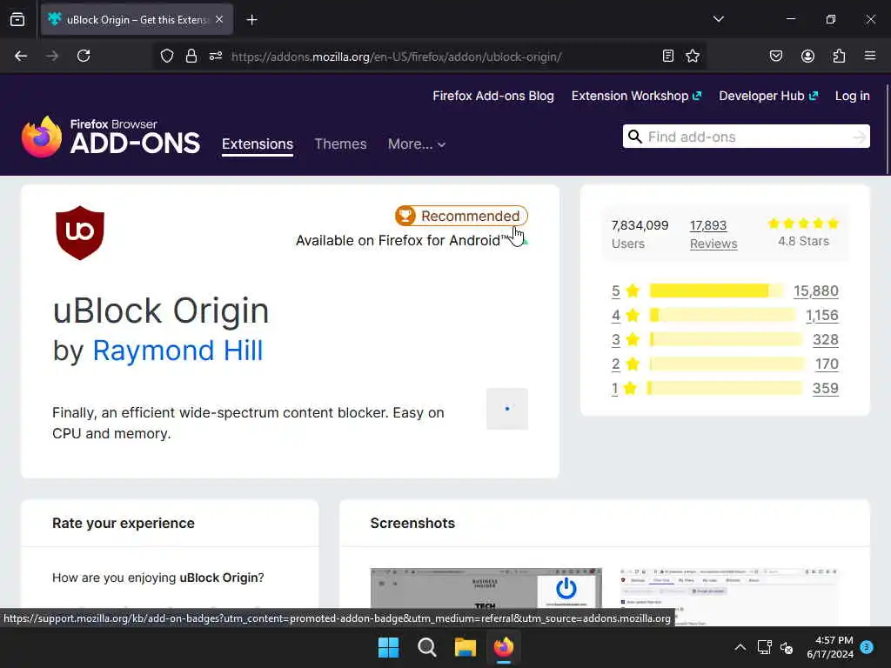Open the 170 two-star count

click(827, 364)
